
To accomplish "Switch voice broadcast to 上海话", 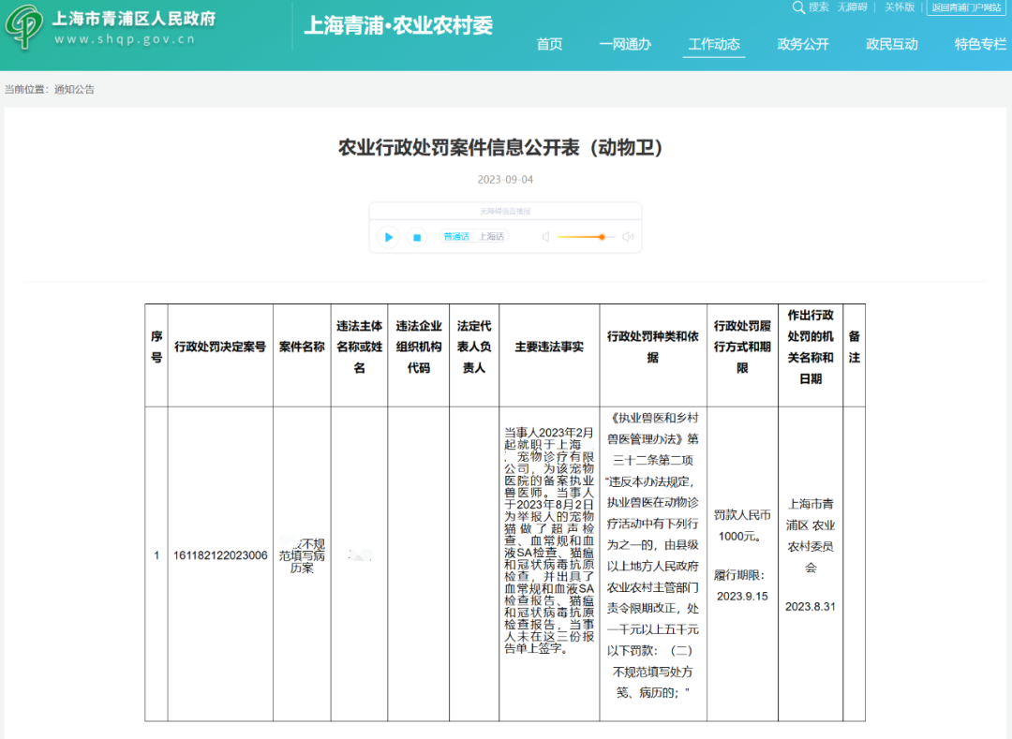I will [x=492, y=237].
